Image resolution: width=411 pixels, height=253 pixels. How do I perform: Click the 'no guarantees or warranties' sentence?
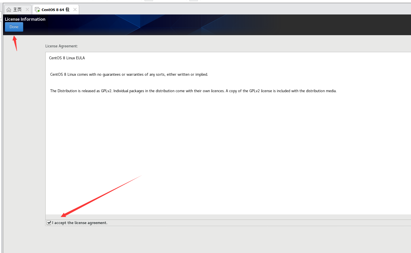click(x=129, y=74)
